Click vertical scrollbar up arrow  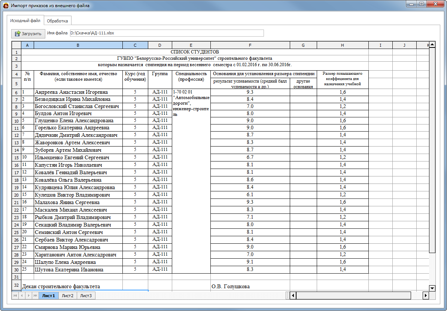pos(432,44)
